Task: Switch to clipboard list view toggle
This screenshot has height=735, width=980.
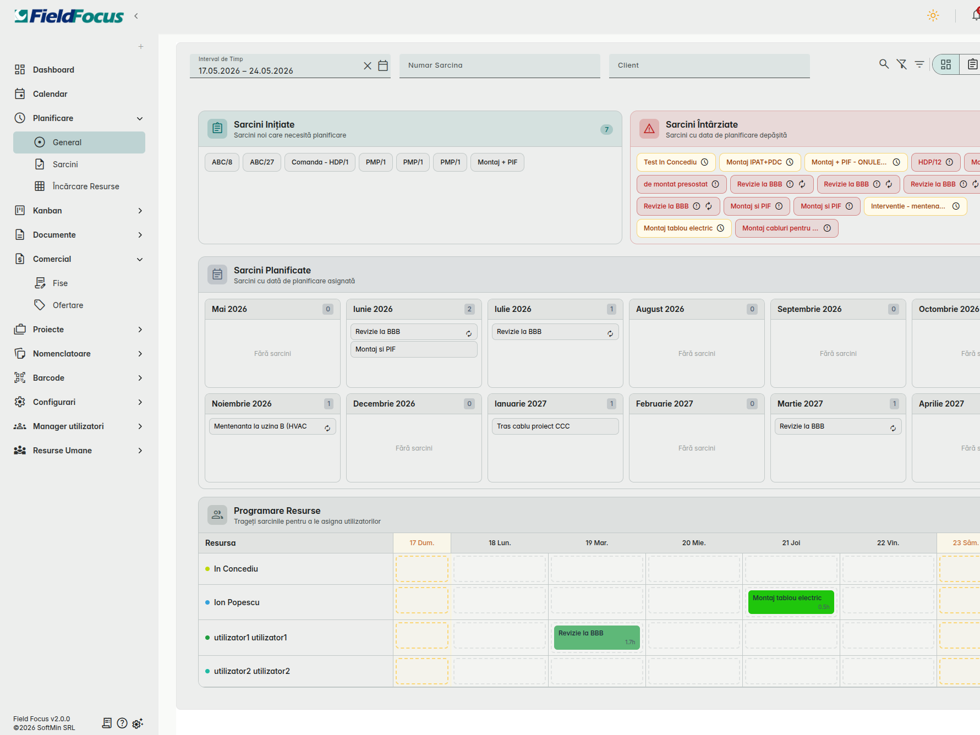Action: (972, 64)
